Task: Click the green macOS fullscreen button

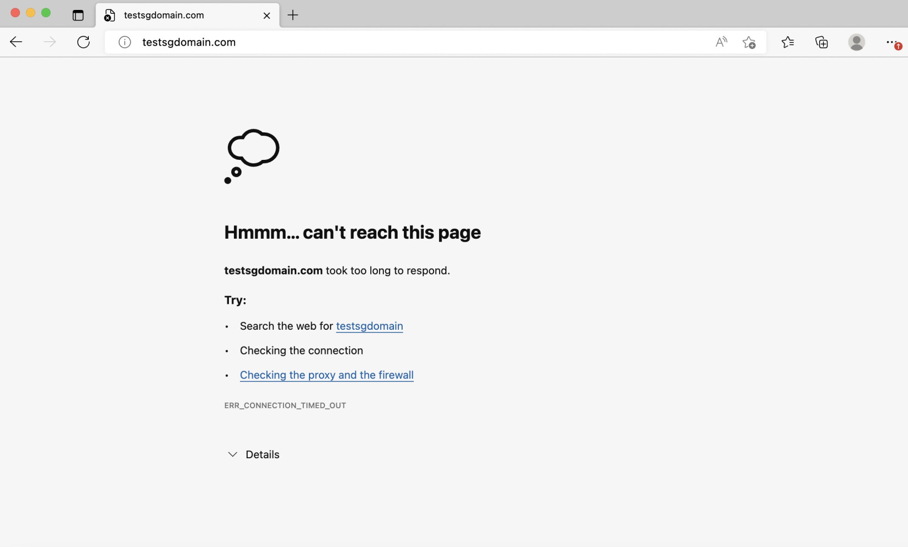Action: point(46,13)
